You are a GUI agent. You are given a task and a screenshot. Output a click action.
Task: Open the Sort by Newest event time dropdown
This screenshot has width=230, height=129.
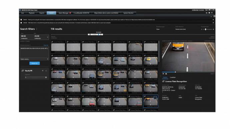coord(181,29)
